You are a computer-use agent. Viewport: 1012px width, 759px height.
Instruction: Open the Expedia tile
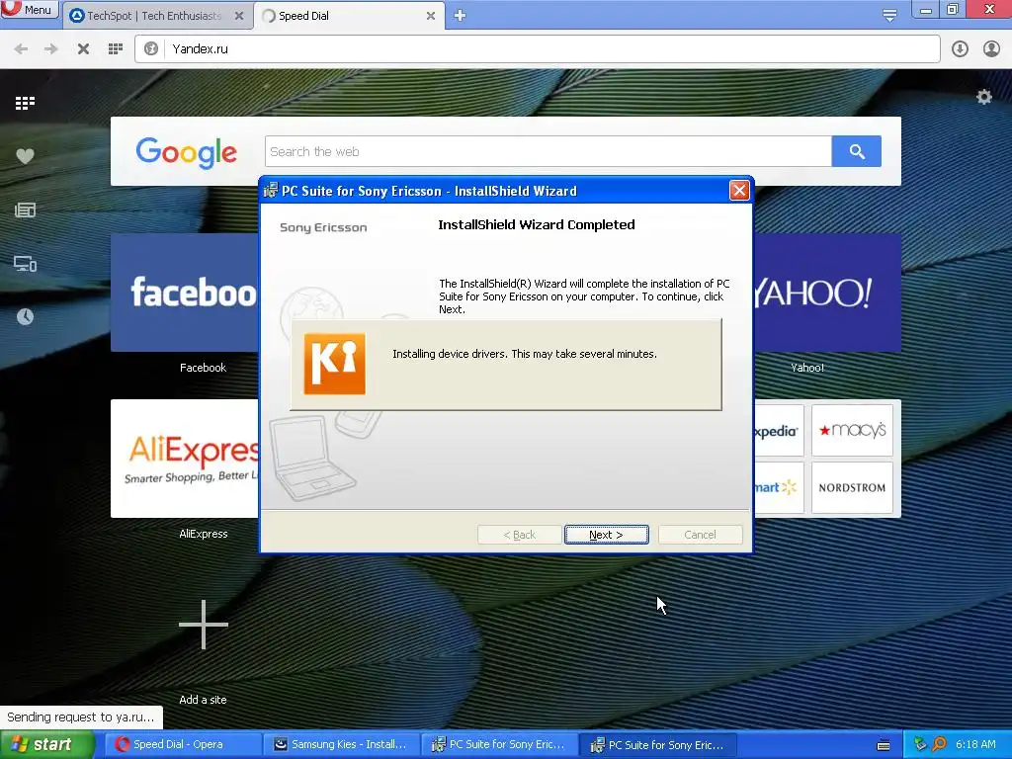tap(779, 430)
